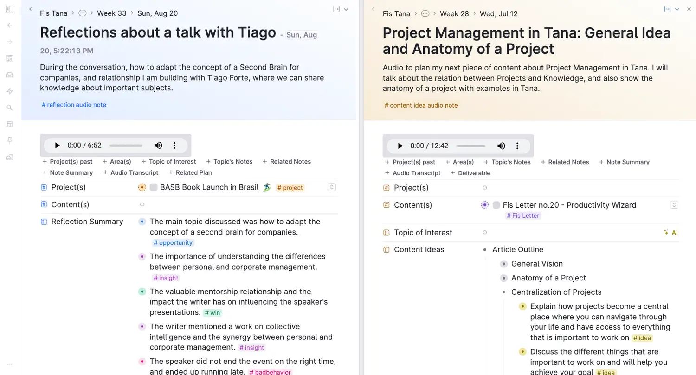Mute the 6:52 audio recording

coord(158,146)
